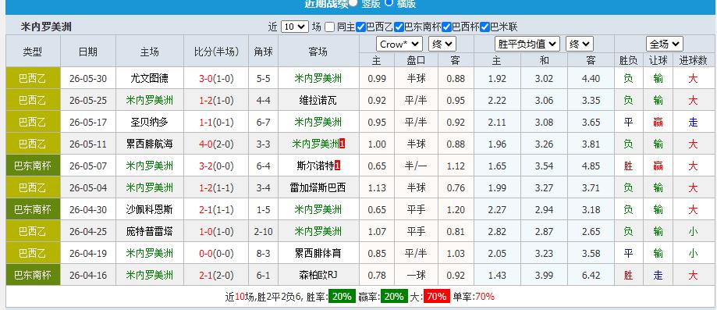Click the 6.42 away odds value
This screenshot has width=717, height=310.
point(591,275)
